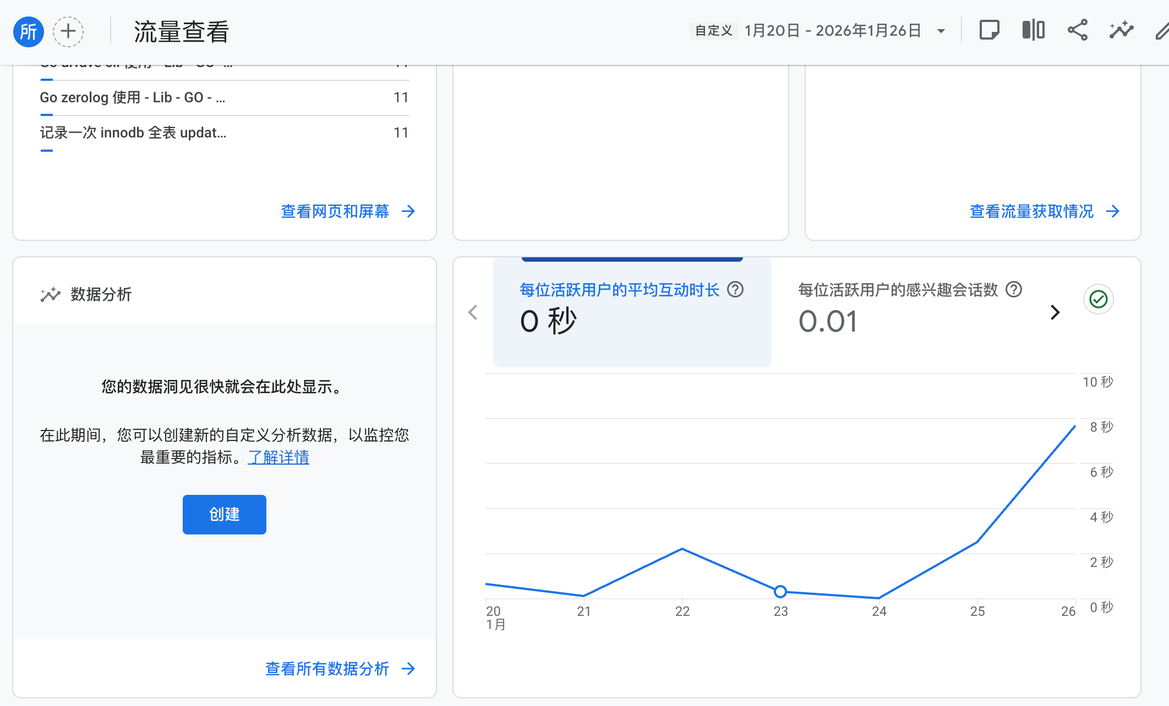Open the share report icon
The width and height of the screenshot is (1169, 706).
coord(1077,30)
